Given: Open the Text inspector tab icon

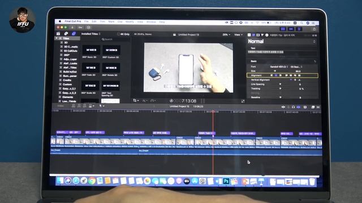Looking at the screenshot, I should coord(253,35).
